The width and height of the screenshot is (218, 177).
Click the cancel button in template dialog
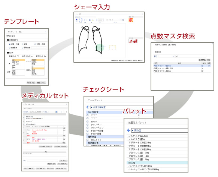pyautogui.click(x=31, y=83)
